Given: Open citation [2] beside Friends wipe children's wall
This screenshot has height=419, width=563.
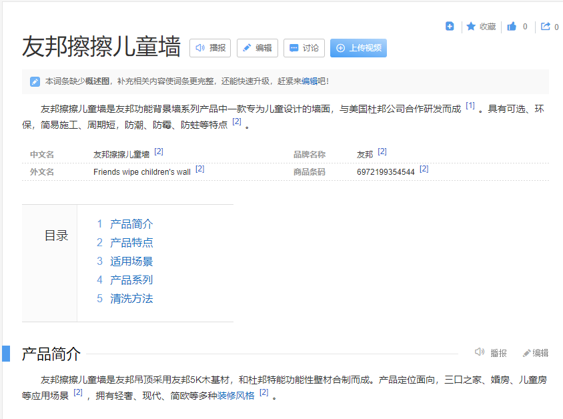Looking at the screenshot, I should click(199, 169).
